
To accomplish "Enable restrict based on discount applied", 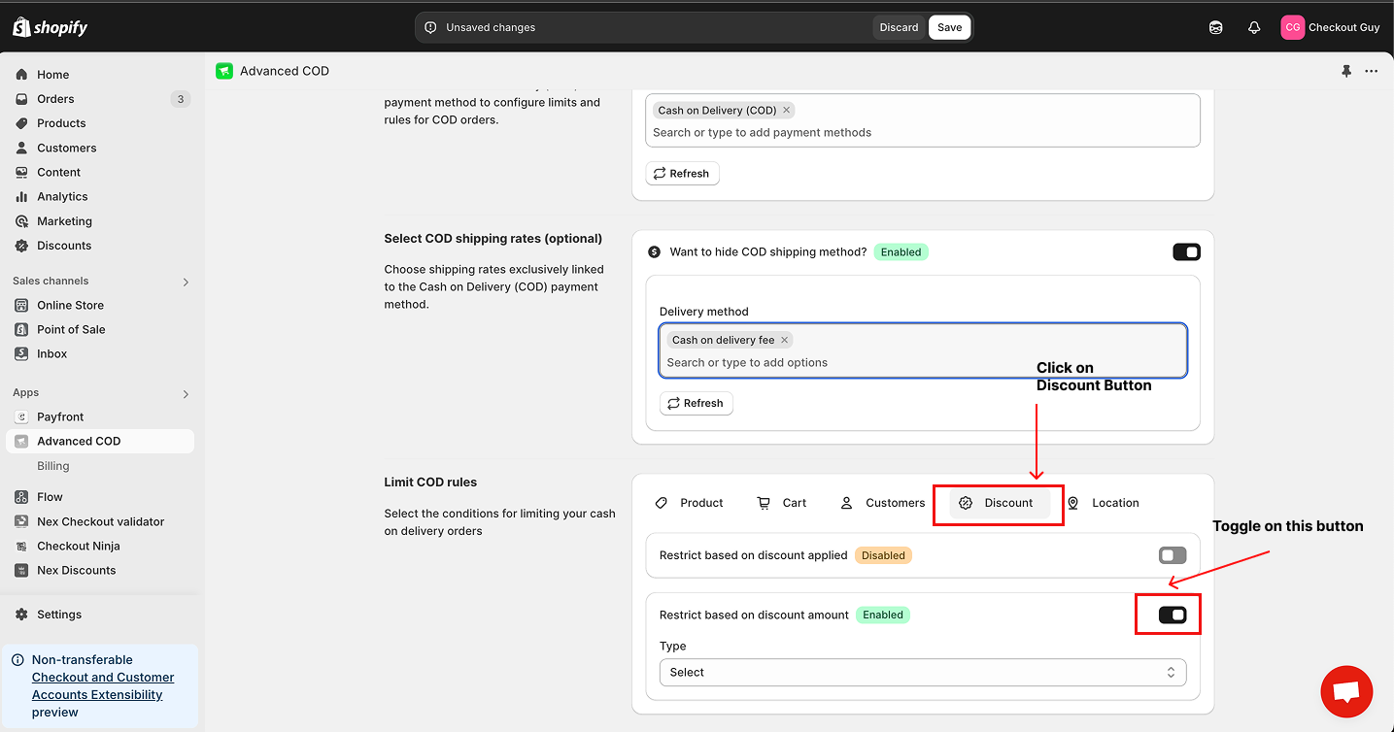I will pyautogui.click(x=1173, y=556).
